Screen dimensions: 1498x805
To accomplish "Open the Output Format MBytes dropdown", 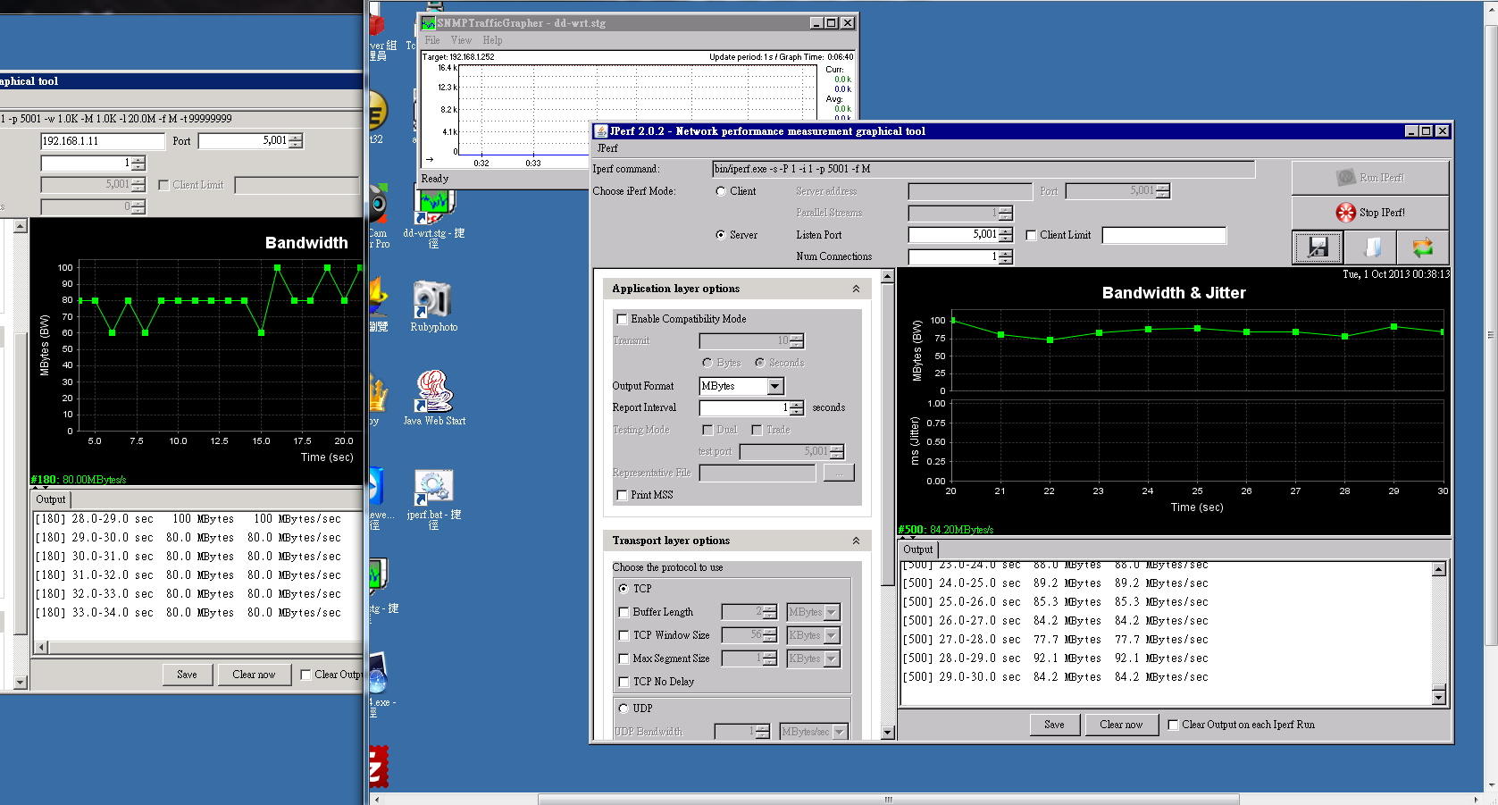I will tap(775, 386).
